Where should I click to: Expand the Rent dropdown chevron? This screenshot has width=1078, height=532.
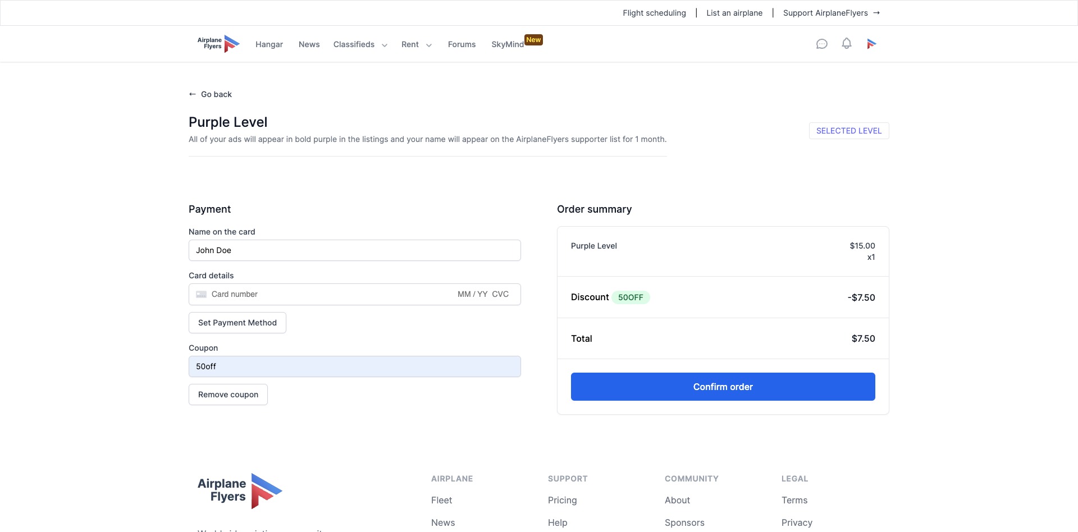(x=429, y=45)
